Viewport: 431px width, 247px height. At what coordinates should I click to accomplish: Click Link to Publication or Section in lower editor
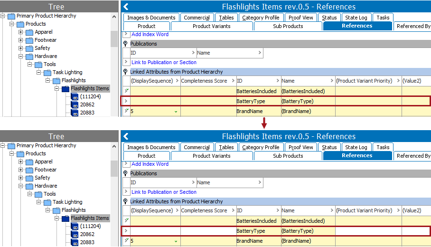[164, 192]
